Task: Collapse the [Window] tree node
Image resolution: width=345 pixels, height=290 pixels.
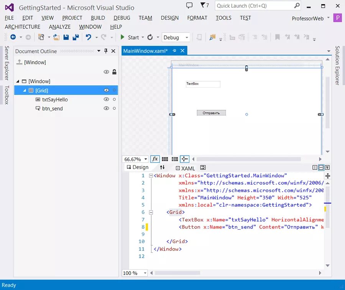Action: pos(18,81)
